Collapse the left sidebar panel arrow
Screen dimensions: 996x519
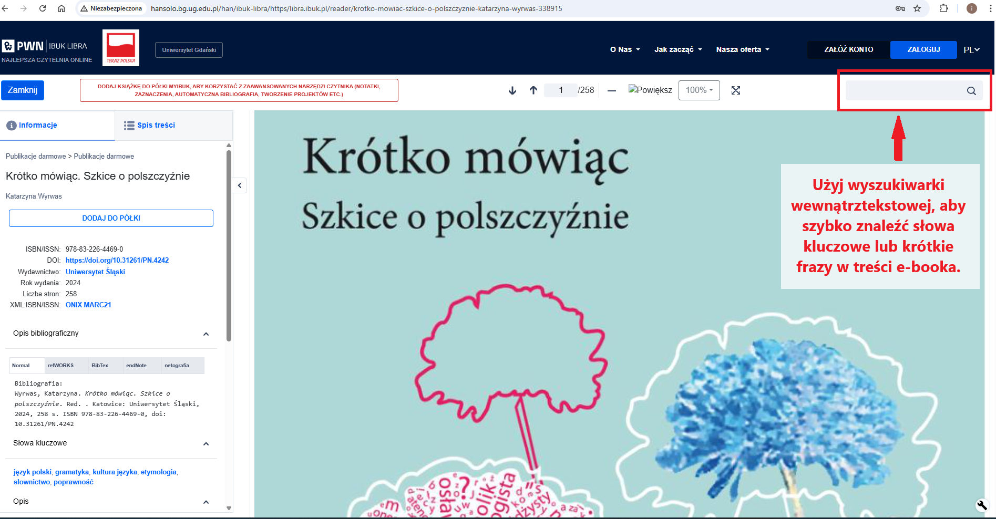(240, 185)
